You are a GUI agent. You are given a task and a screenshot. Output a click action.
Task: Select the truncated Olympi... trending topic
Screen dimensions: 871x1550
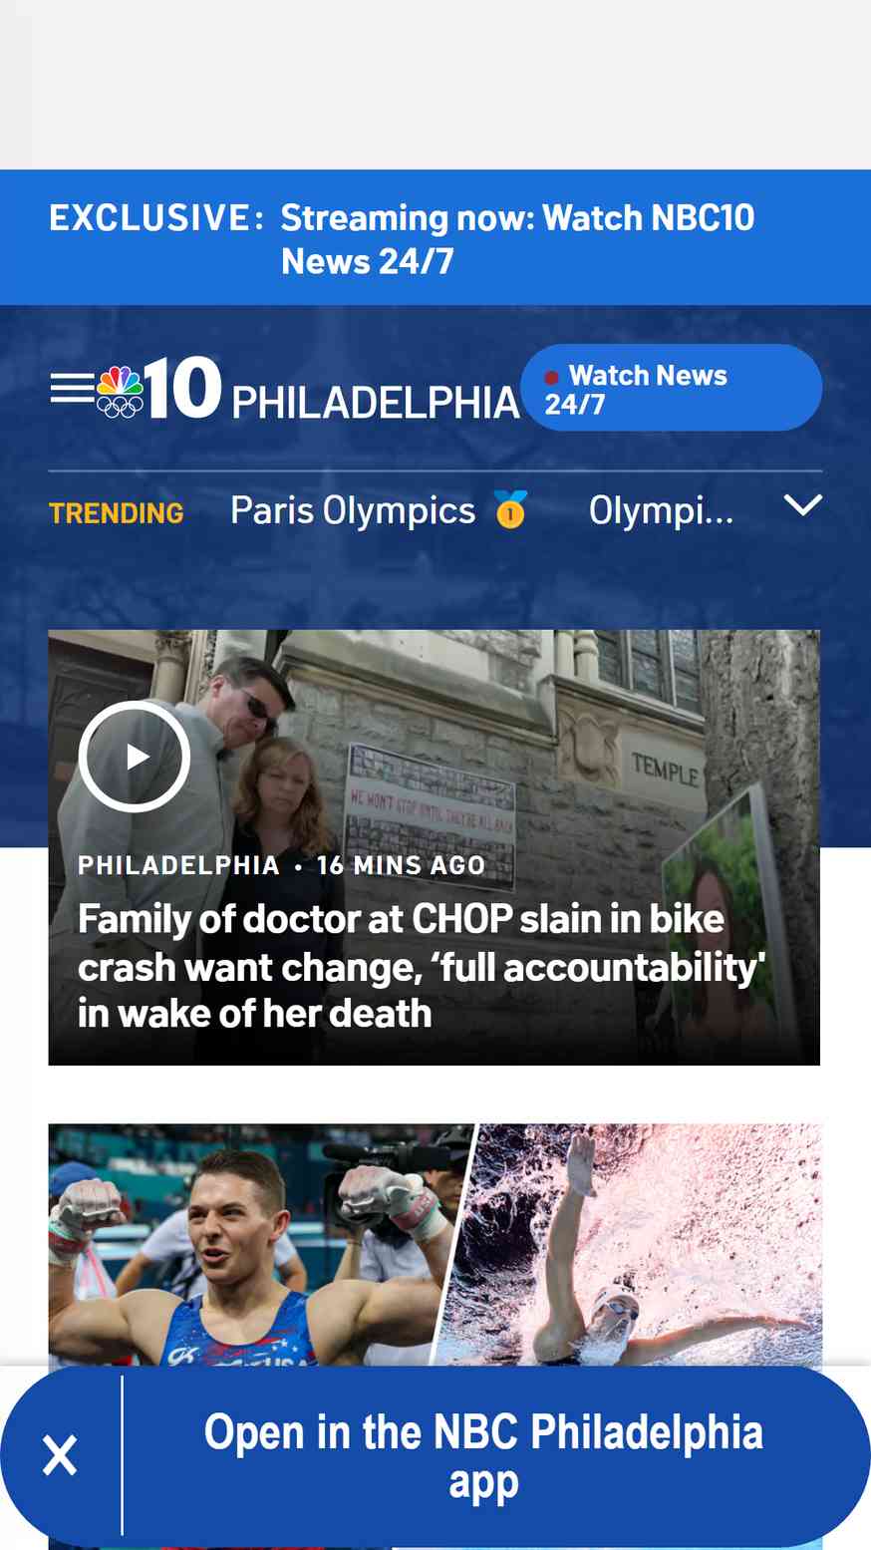coord(661,510)
